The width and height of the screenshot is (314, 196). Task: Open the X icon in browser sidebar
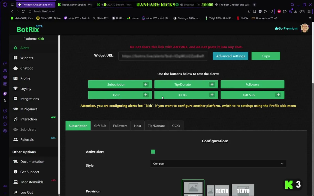5,101
